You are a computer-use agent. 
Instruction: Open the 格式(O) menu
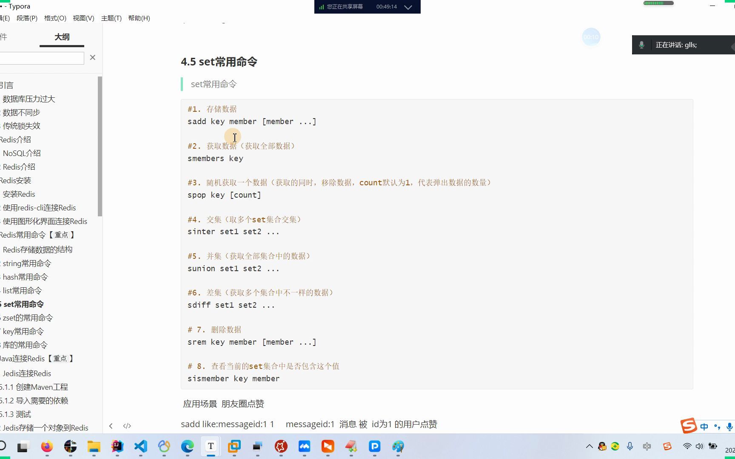[x=55, y=18]
